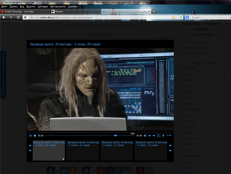
Task: Share via the Twitter bird icon
Action: 64,171
